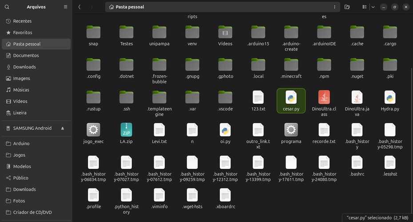Eject the SAMSUNG Android device
Screen dimensions: 413x222
click(63, 128)
